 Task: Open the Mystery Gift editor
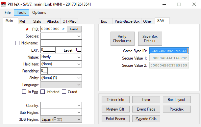click(x=115, y=109)
